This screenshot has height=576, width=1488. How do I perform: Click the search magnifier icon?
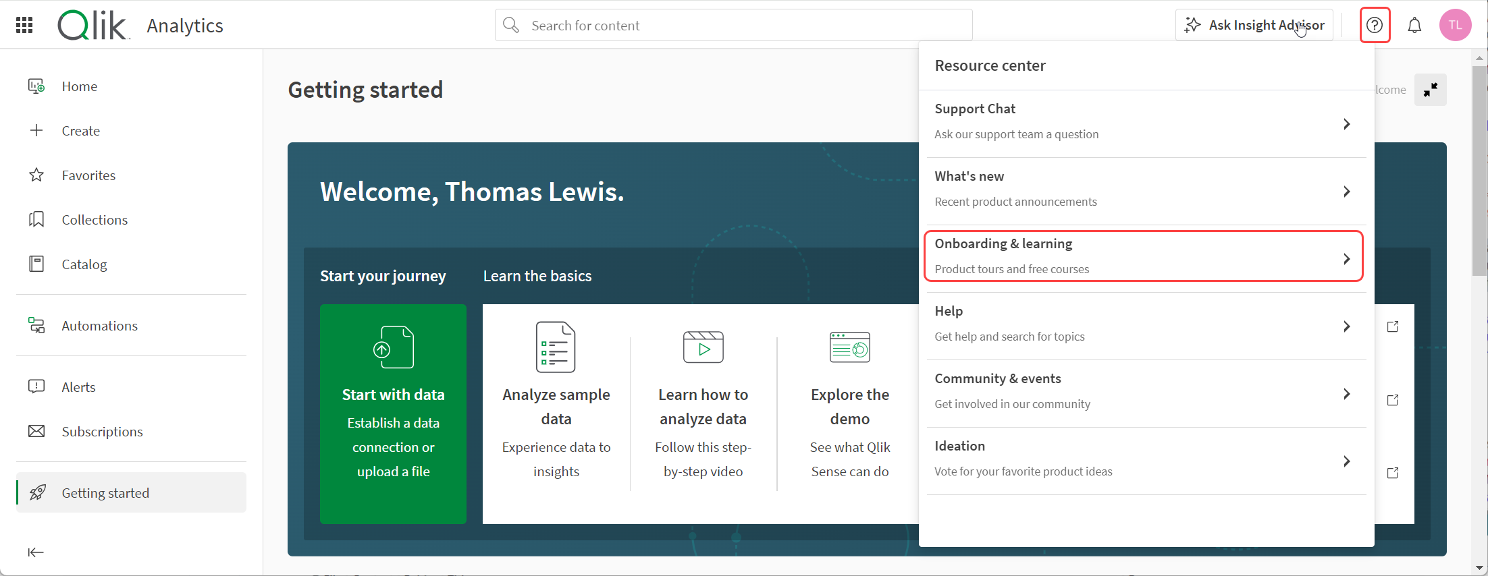511,25
